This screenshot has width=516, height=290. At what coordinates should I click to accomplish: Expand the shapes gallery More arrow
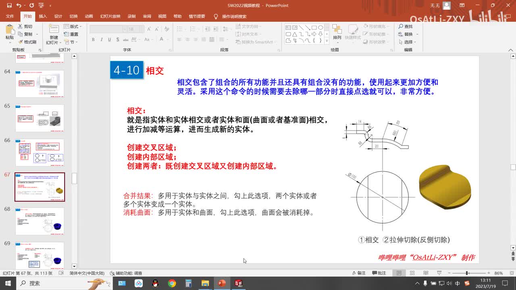(327, 41)
